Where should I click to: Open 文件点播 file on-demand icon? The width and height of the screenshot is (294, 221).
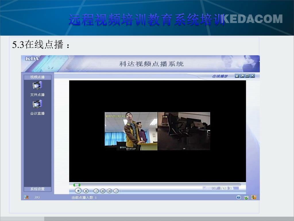[x=37, y=86]
